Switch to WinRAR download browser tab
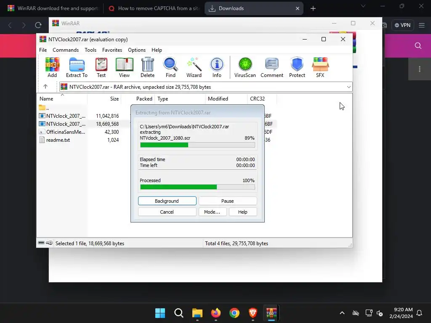Viewport: 431px width, 323px height. click(53, 8)
